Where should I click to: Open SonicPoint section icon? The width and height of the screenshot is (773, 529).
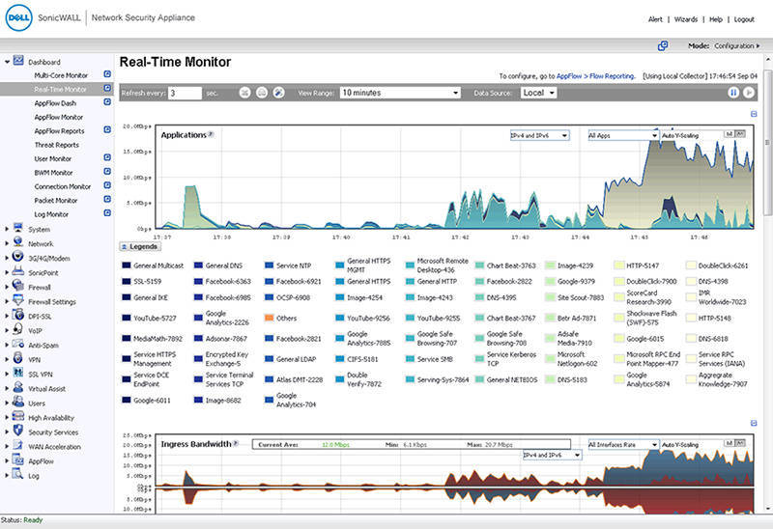pyautogui.click(x=18, y=271)
